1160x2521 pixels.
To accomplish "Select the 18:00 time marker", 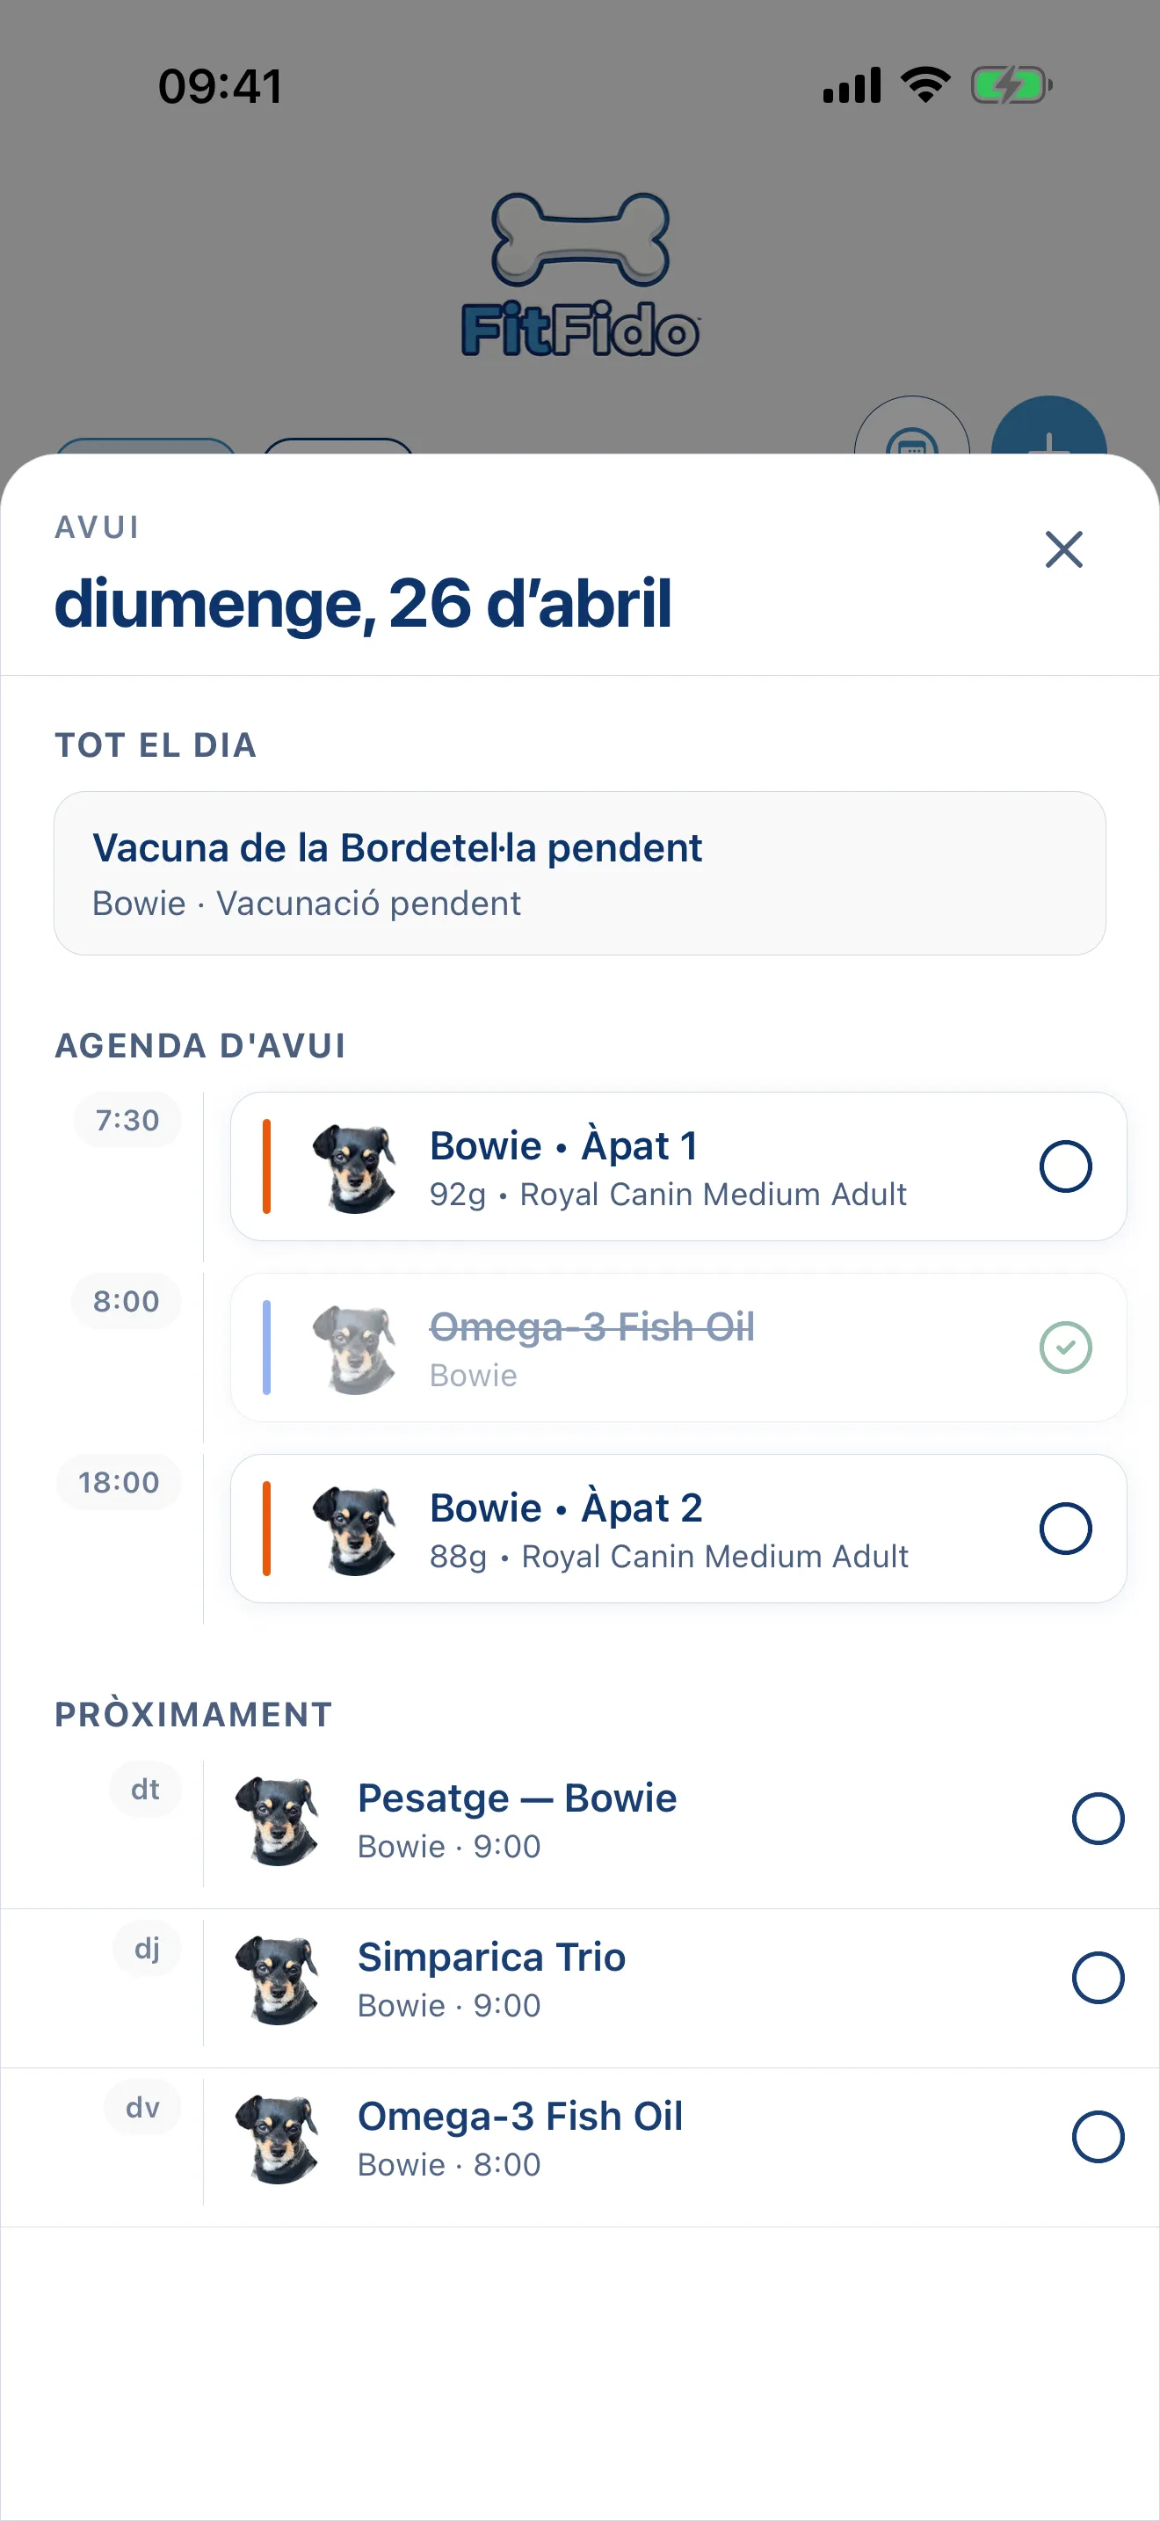I will pyautogui.click(x=120, y=1482).
